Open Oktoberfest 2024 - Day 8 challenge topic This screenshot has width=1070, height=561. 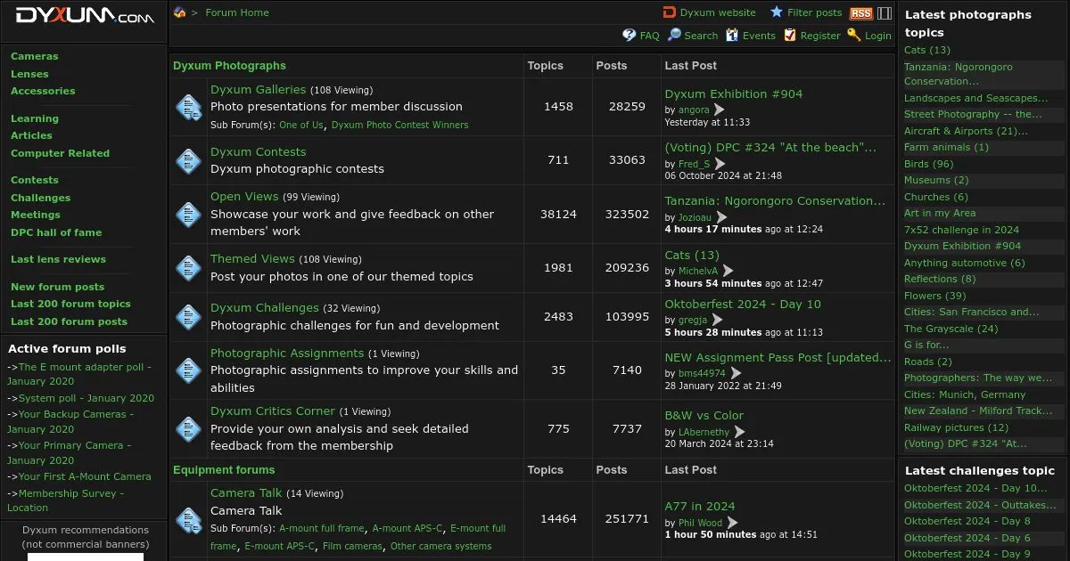coord(967,521)
